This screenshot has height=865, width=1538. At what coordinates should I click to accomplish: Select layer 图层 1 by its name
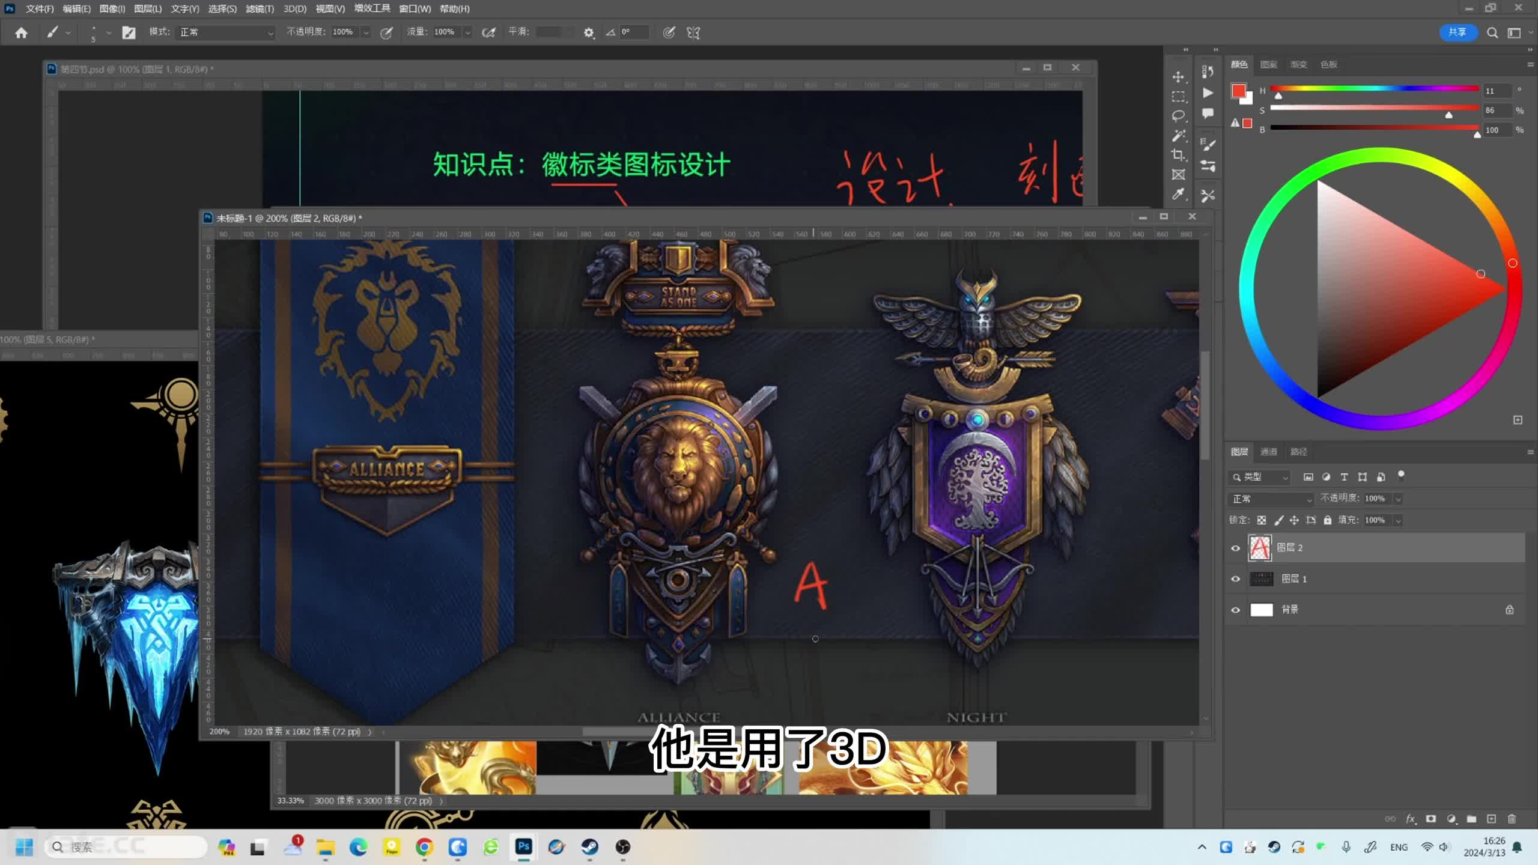pos(1294,579)
